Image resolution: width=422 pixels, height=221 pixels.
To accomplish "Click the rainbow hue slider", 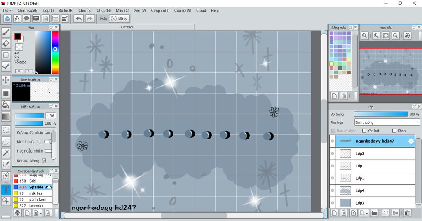I will click(x=55, y=52).
